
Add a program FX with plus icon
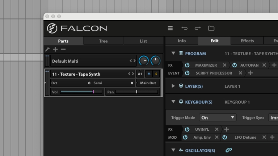coord(274,65)
